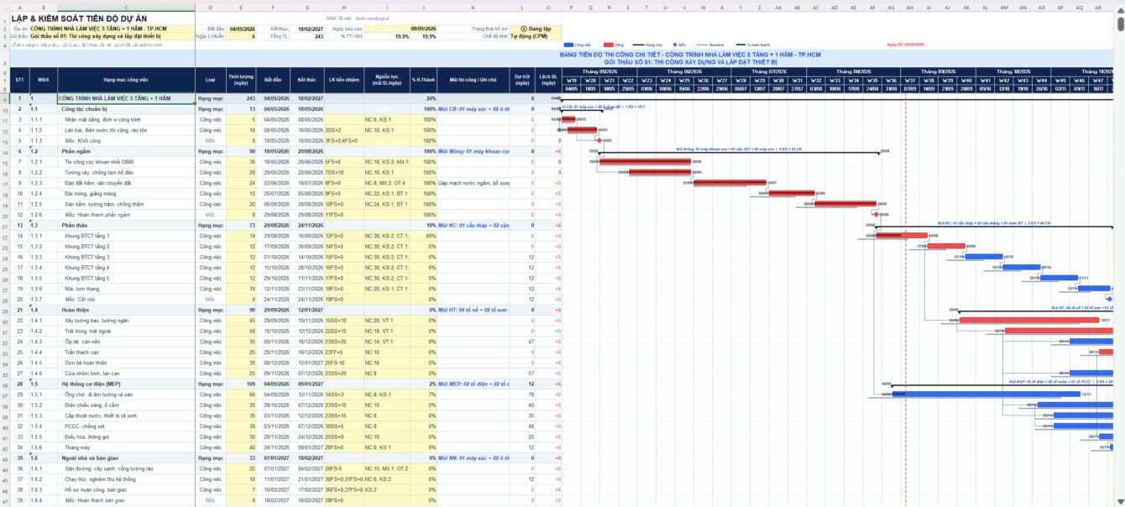Click the 'Hạng mục' black legend line
The height and width of the screenshot is (507, 1125).
[x=638, y=44]
